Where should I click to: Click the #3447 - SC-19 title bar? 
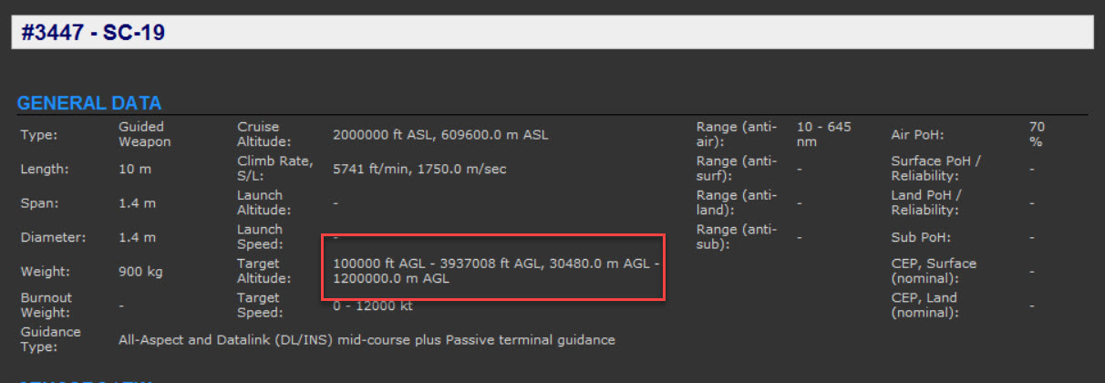(x=551, y=34)
